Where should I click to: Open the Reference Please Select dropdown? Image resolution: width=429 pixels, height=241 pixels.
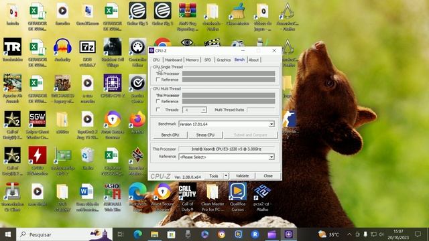click(x=271, y=157)
